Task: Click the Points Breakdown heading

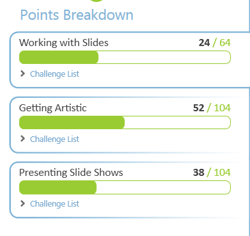Action: (x=77, y=15)
